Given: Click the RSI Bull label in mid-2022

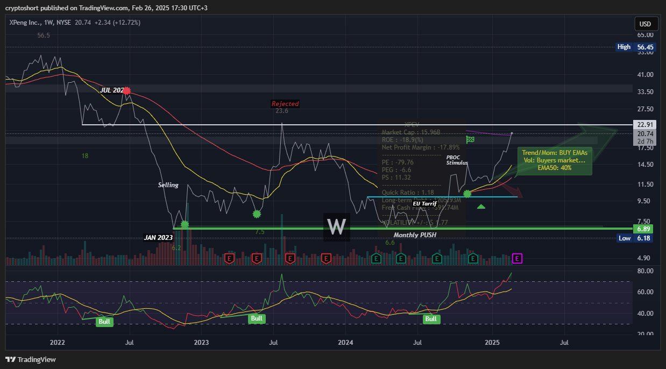Looking at the screenshot, I should [105, 322].
